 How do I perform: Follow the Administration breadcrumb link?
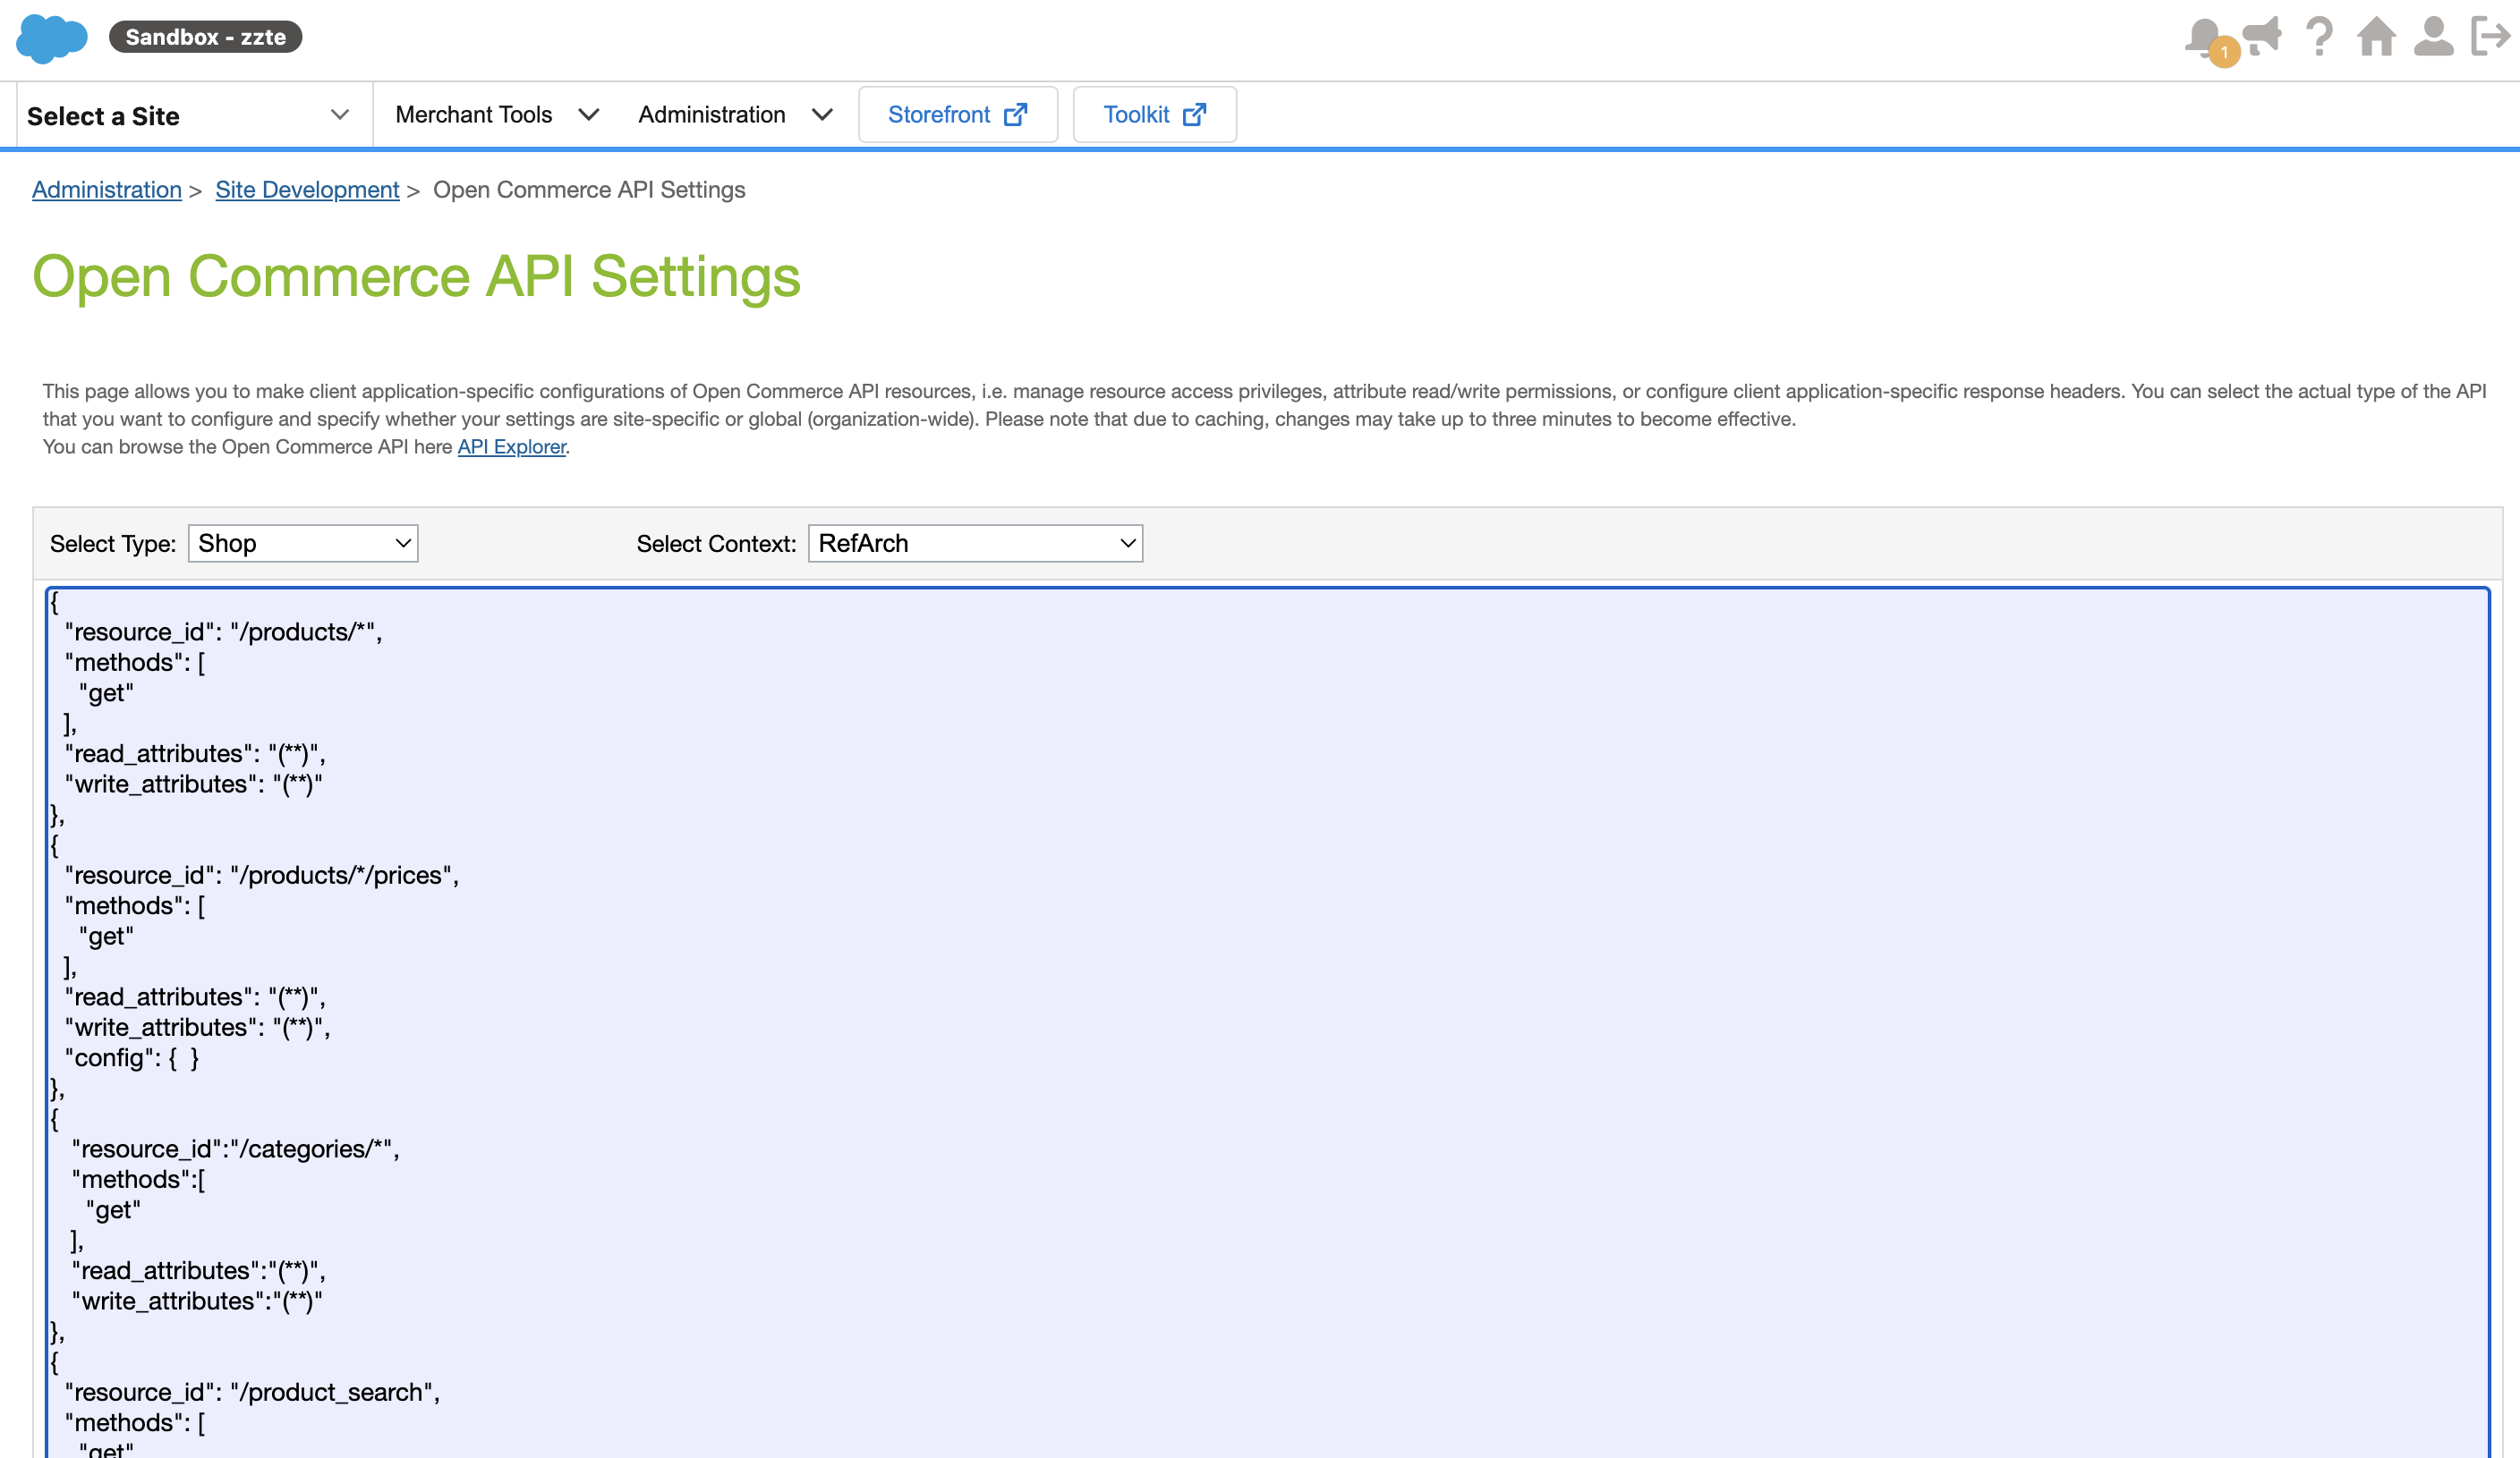(x=107, y=190)
